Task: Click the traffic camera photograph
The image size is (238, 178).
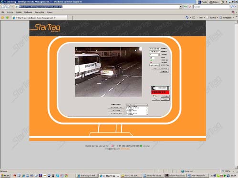Action: point(108,72)
